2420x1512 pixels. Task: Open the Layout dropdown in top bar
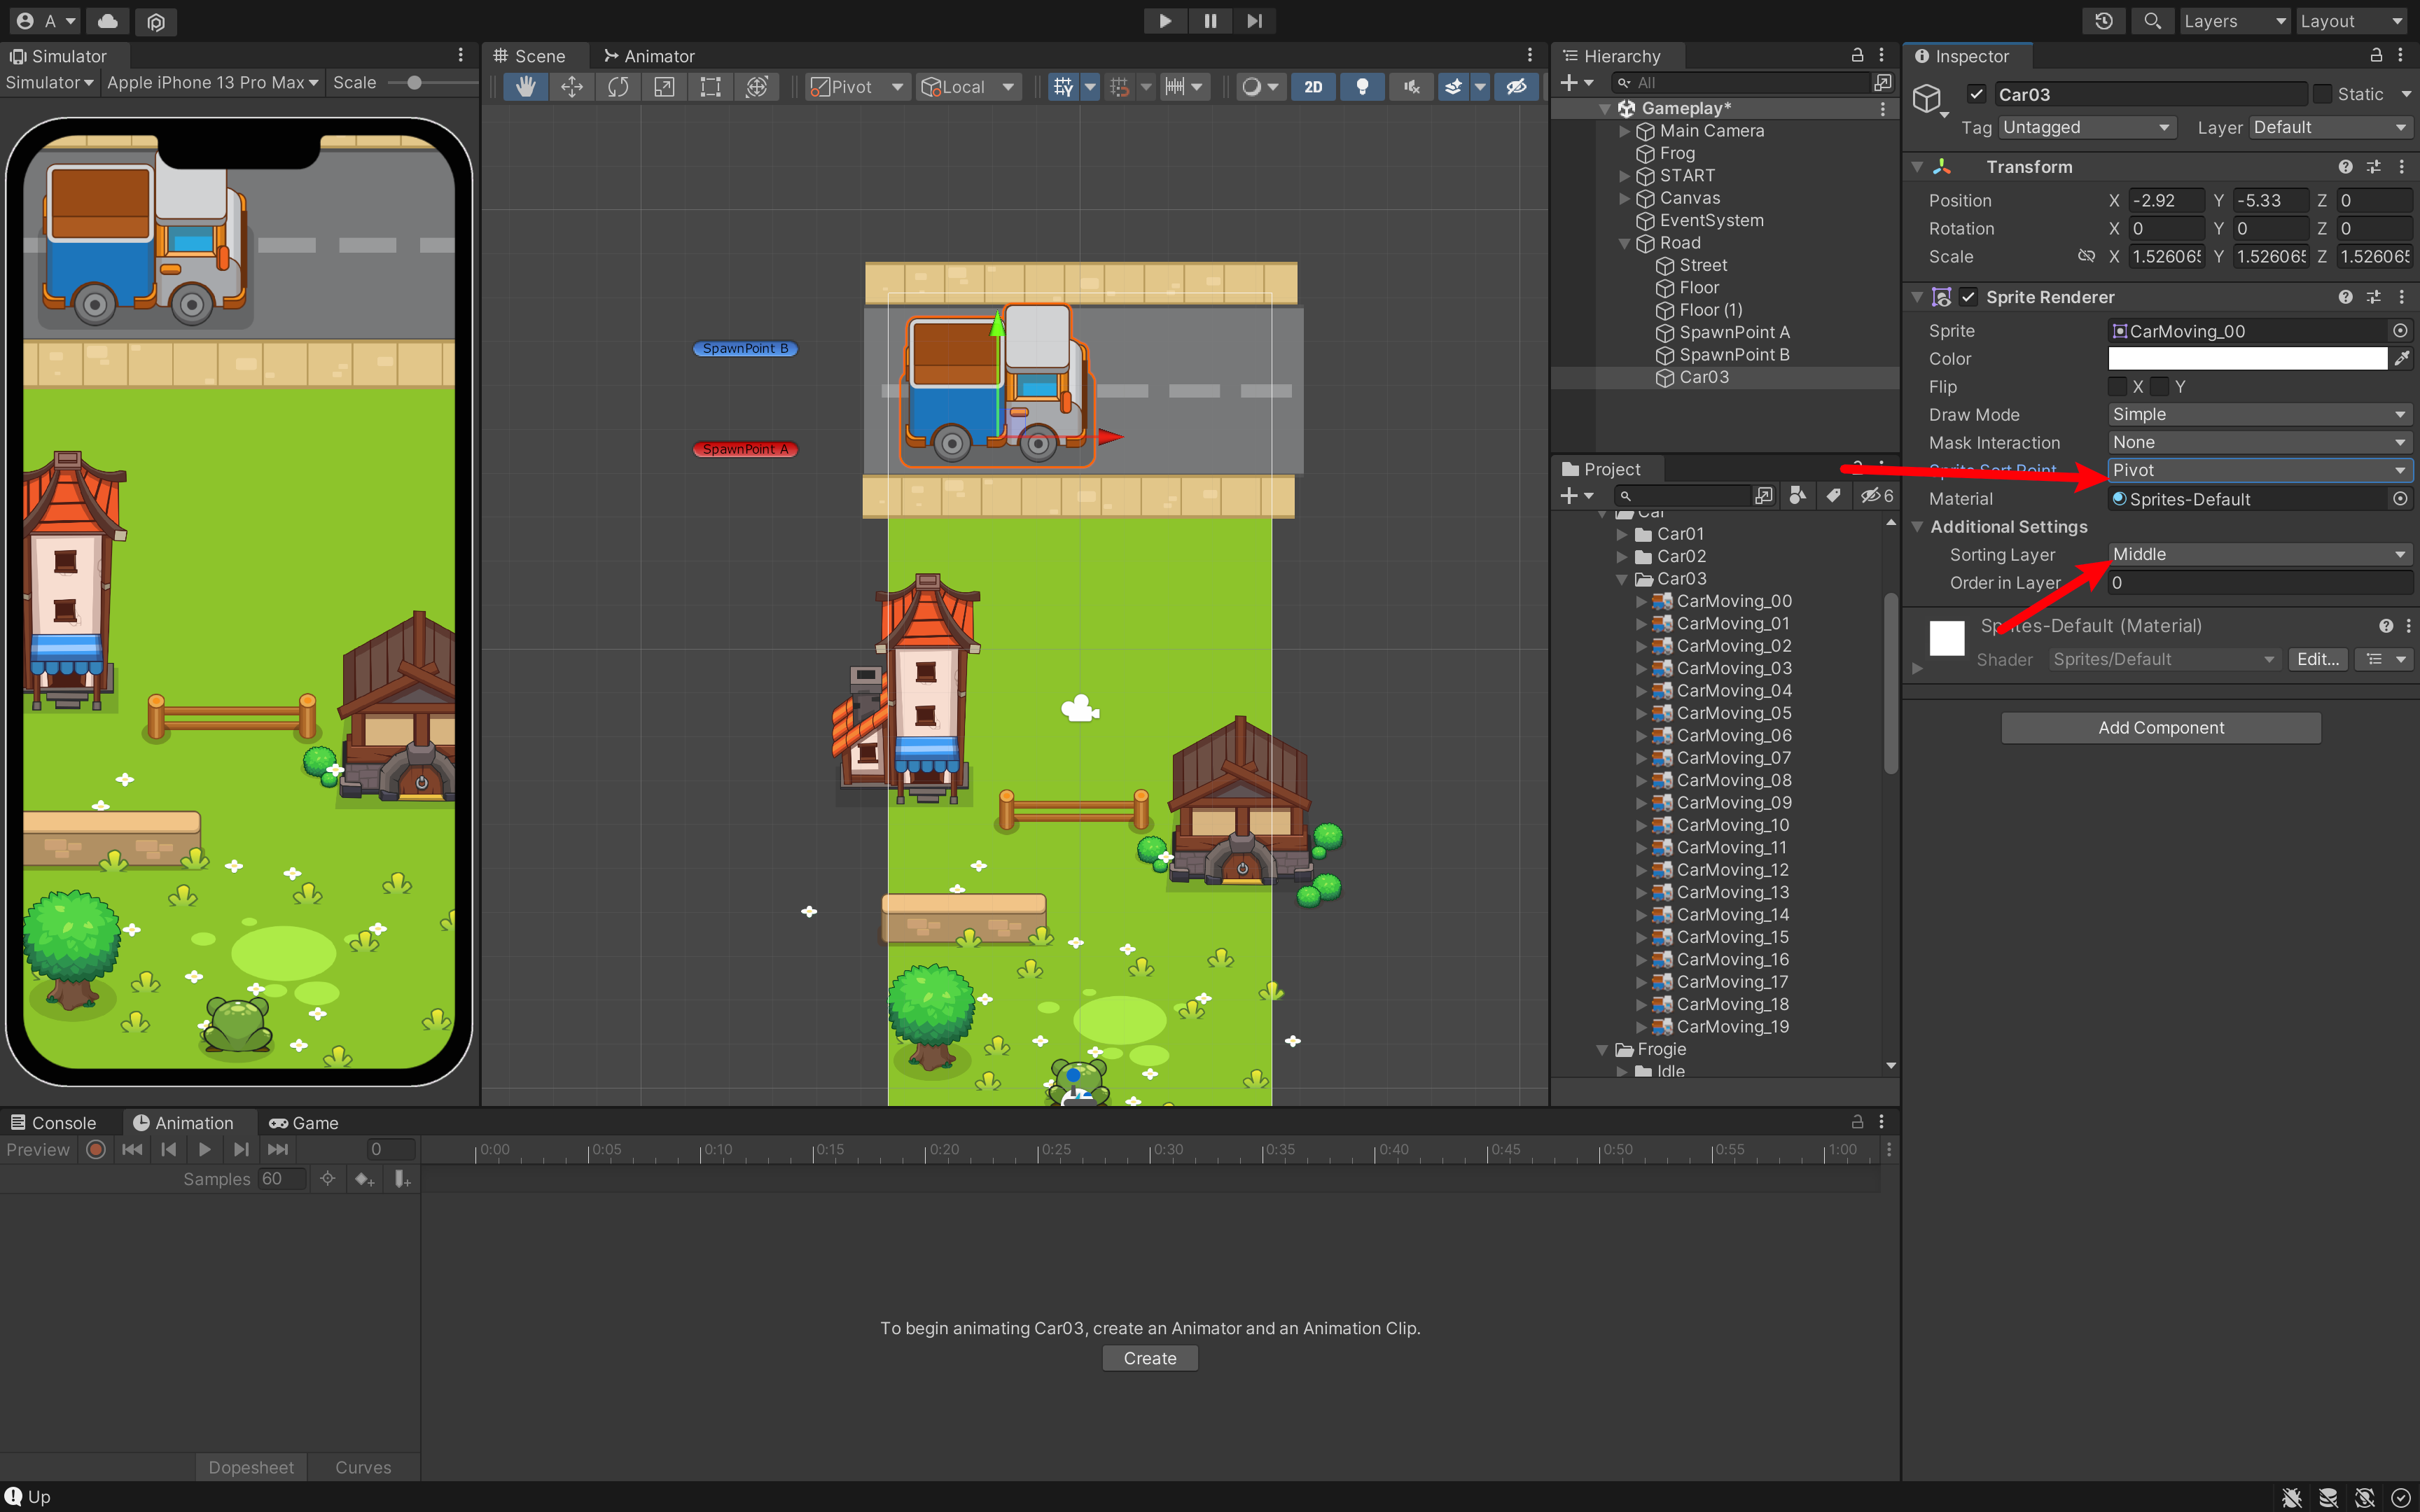click(x=2350, y=21)
